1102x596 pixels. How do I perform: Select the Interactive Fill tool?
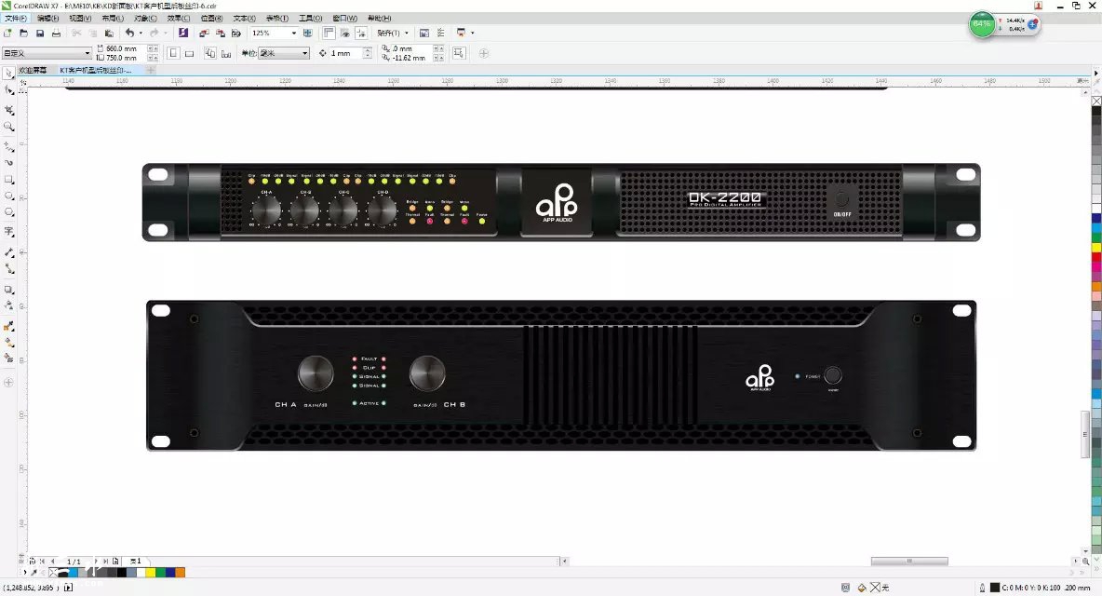click(x=9, y=343)
